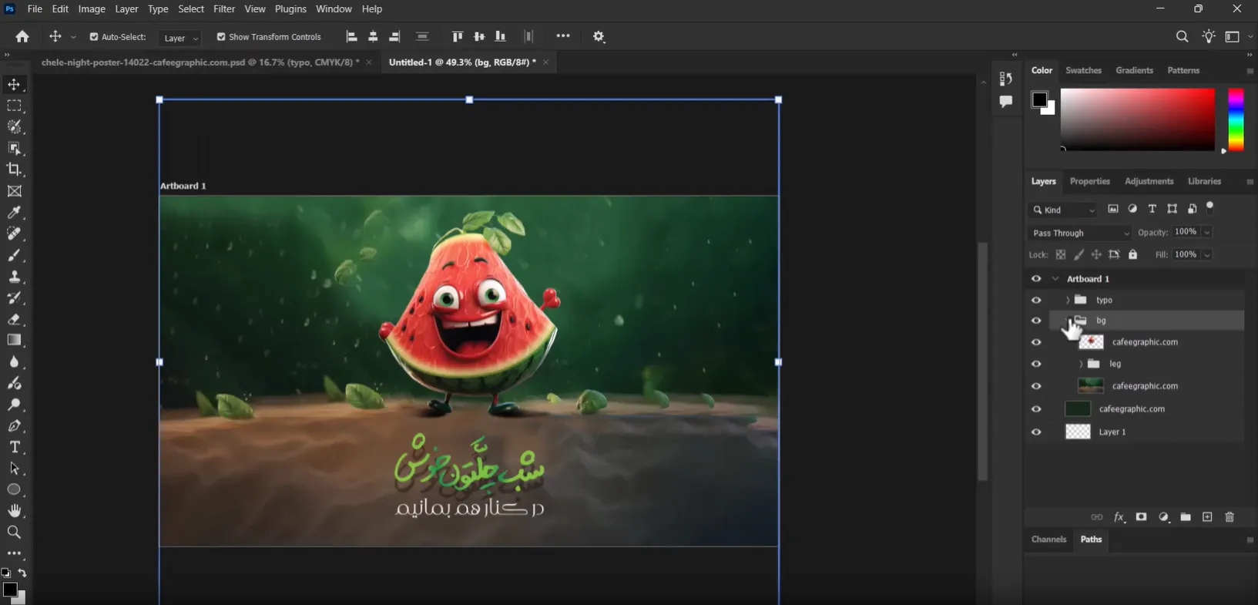The image size is (1258, 605).
Task: Add a layer style with fx button
Action: coord(1119,517)
